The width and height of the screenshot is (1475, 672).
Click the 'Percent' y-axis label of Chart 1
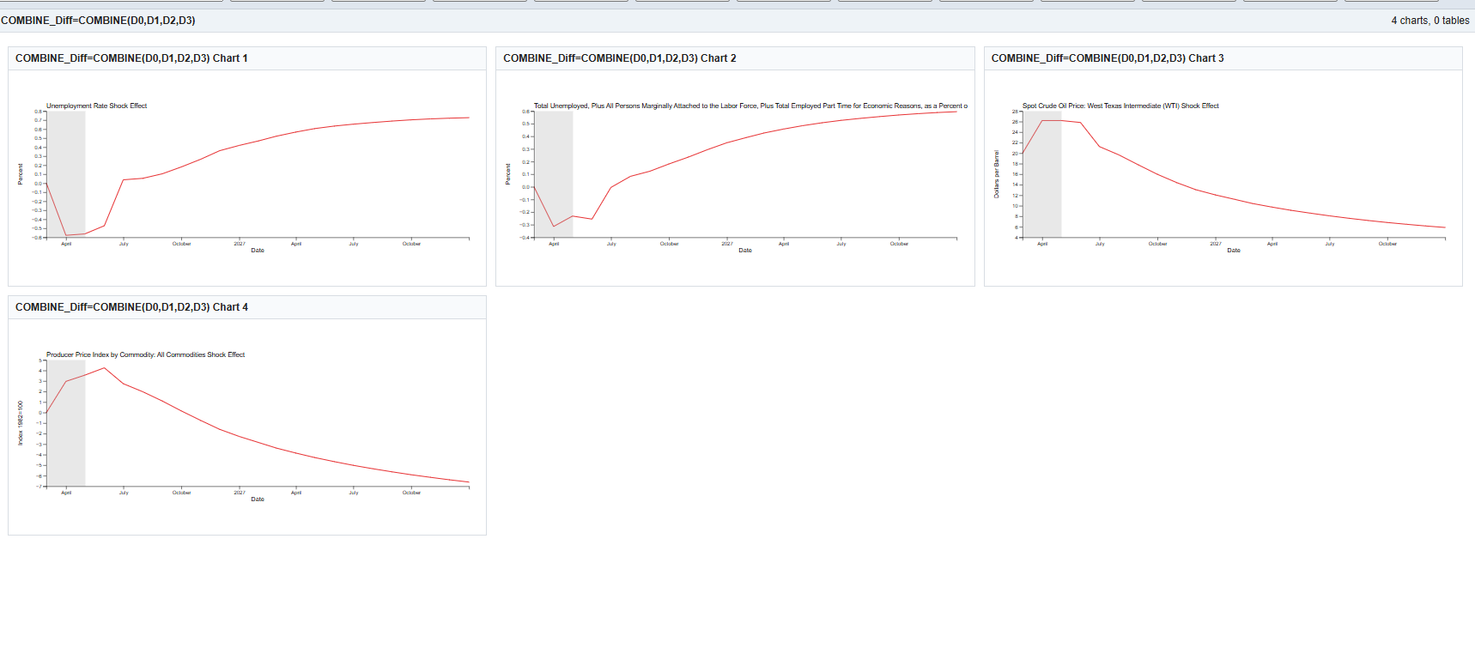point(21,174)
